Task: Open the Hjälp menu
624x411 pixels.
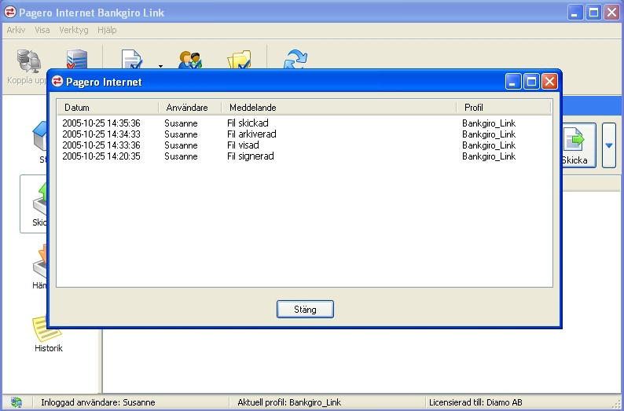Action: coord(107,30)
